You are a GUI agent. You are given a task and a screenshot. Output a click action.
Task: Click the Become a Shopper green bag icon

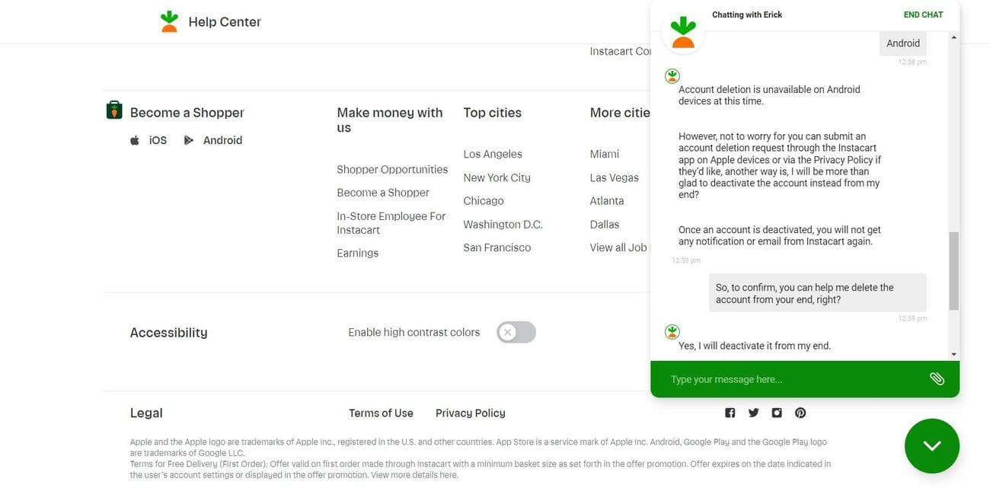coord(113,110)
